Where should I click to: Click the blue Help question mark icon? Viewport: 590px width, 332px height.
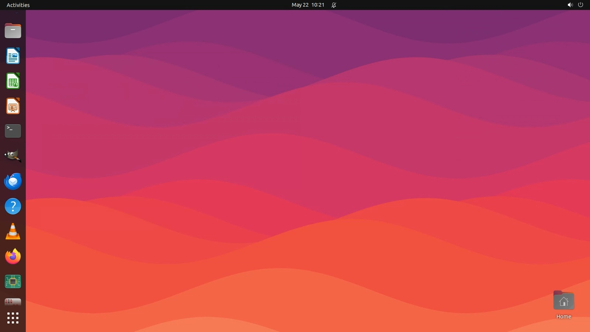[13, 207]
